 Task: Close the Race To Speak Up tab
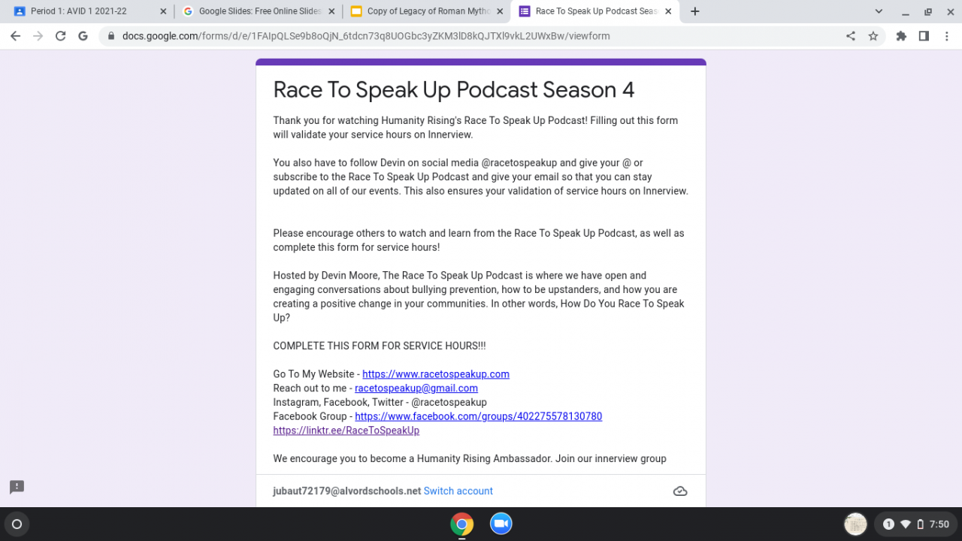pyautogui.click(x=668, y=11)
